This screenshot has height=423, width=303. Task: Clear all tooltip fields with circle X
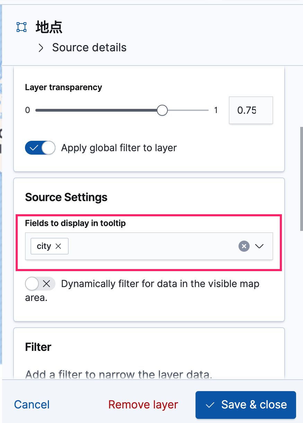click(x=244, y=246)
